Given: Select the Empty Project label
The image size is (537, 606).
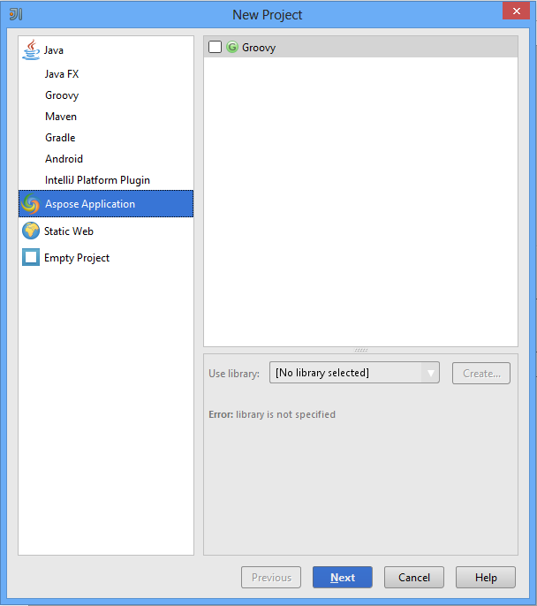Looking at the screenshot, I should click(x=77, y=258).
